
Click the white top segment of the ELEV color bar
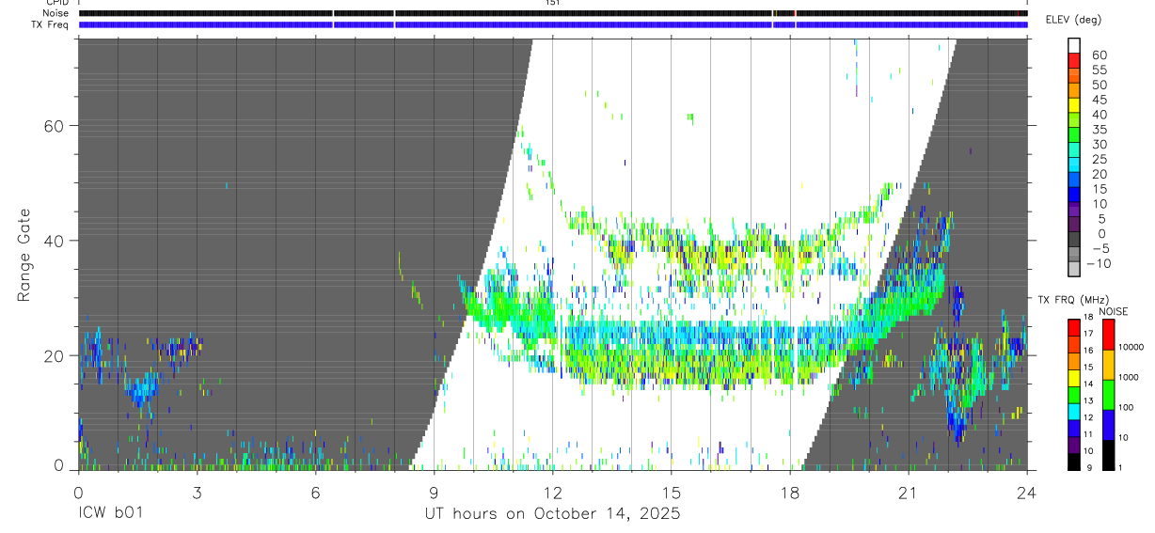pos(1074,46)
